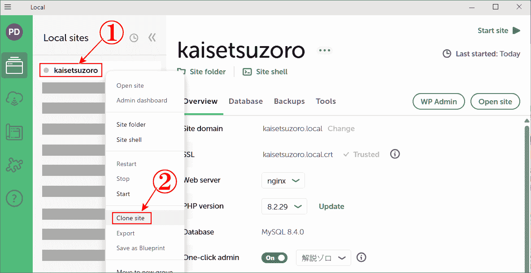Open the PHP version 8.2.29 dropdown
This screenshot has width=531, height=273.
(x=284, y=206)
